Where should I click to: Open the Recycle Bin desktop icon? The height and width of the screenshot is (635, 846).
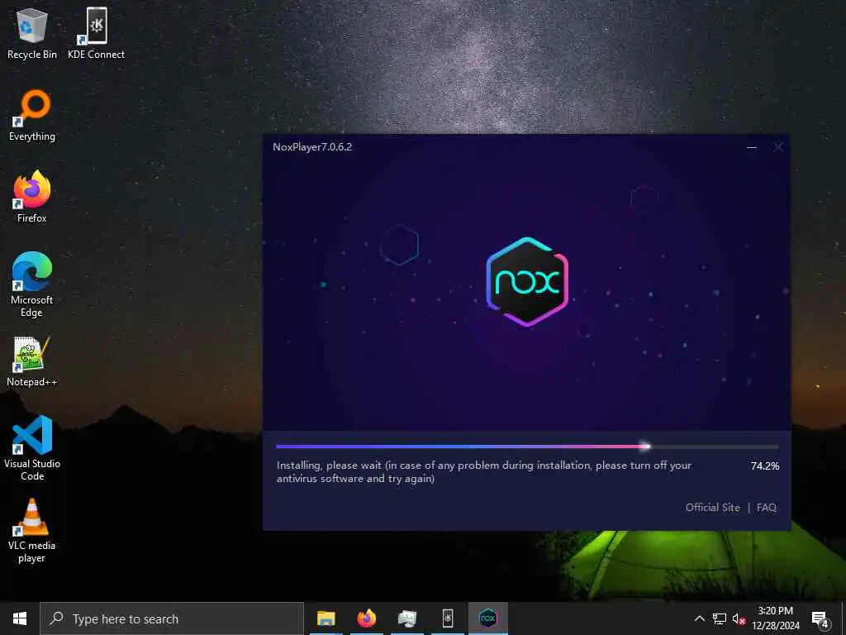pos(32,33)
